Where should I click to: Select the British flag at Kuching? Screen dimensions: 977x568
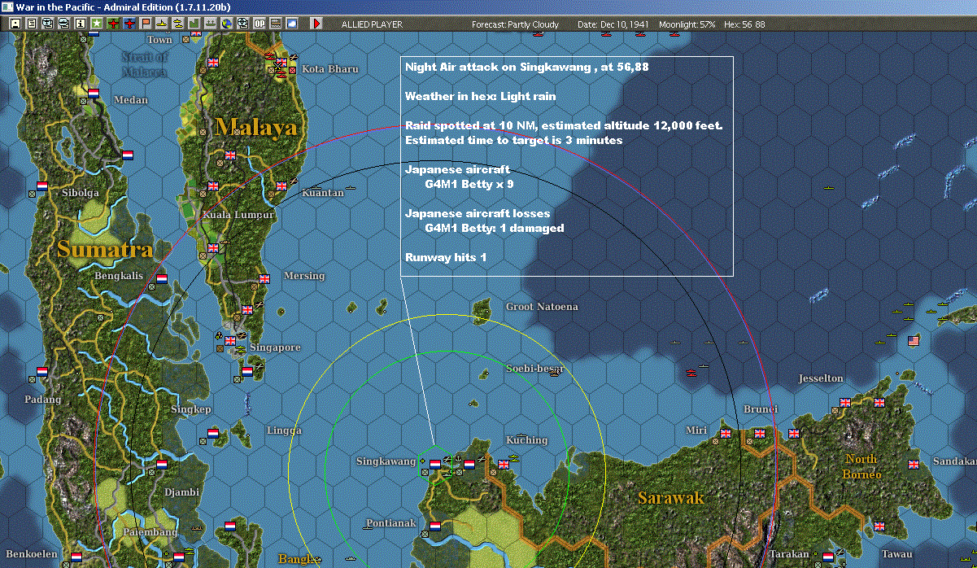(504, 465)
